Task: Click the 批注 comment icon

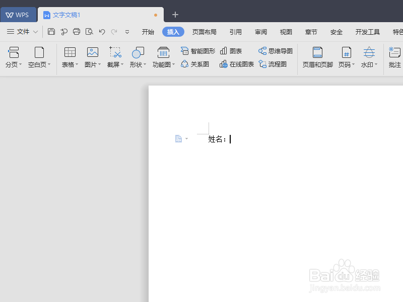Action: pyautogui.click(x=394, y=52)
